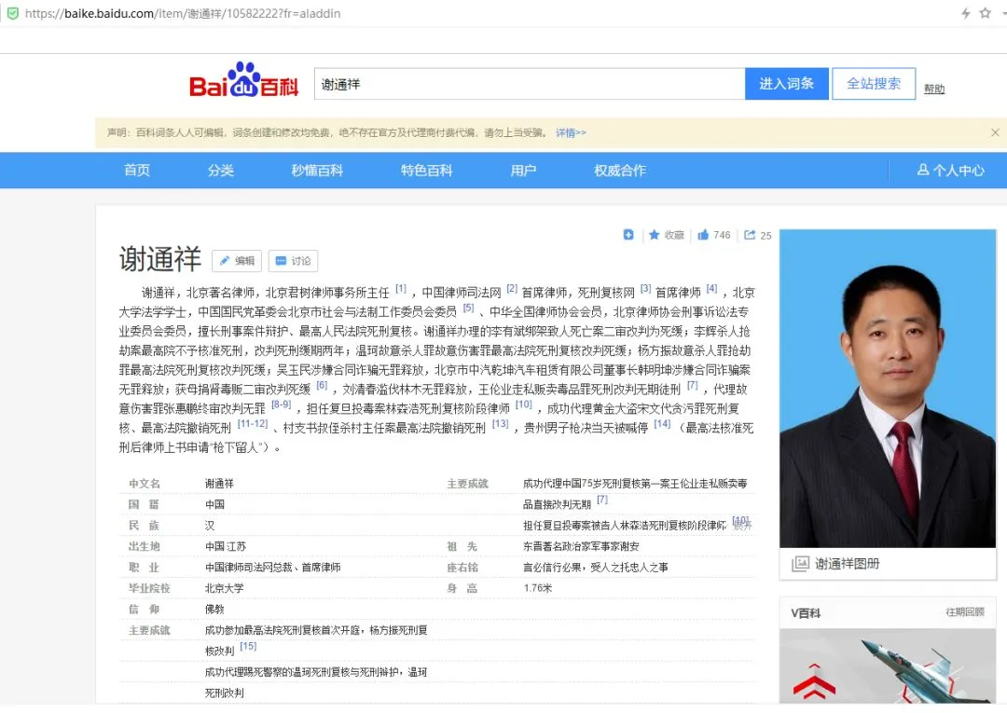Click 进入词条 button
The height and width of the screenshot is (713, 1007).
coord(787,84)
